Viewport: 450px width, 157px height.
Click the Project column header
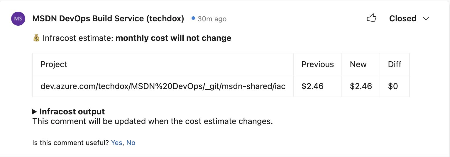pyautogui.click(x=163, y=64)
